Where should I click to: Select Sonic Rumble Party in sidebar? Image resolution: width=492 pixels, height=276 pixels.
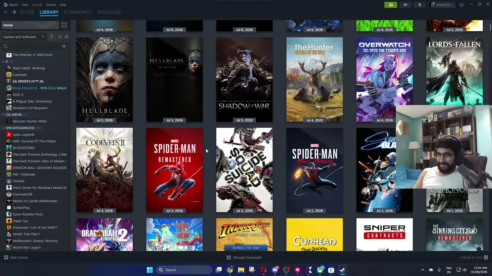[28, 214]
